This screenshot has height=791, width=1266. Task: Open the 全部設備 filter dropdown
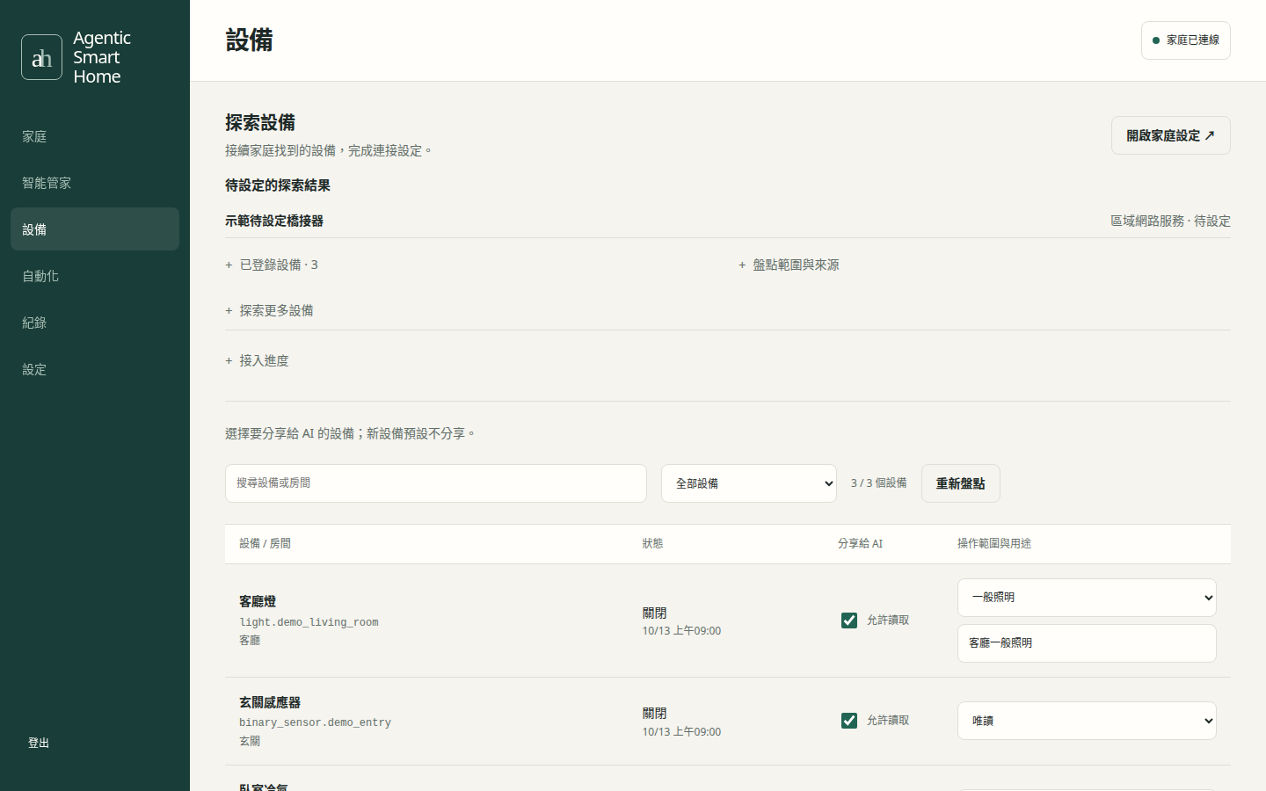(749, 483)
